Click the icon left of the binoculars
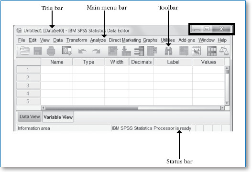Viewport: 252px width, 172px height. [x=152, y=51]
